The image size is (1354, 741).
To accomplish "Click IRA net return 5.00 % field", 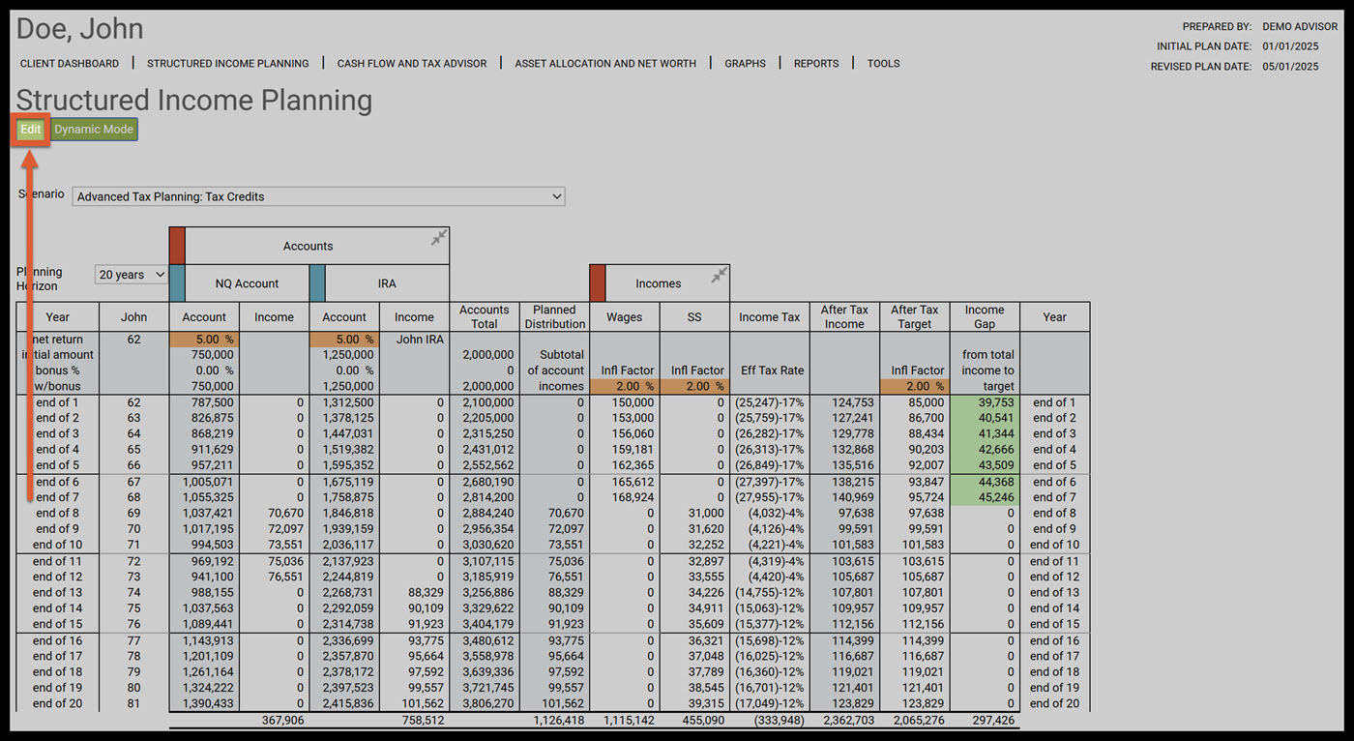I will pos(344,340).
